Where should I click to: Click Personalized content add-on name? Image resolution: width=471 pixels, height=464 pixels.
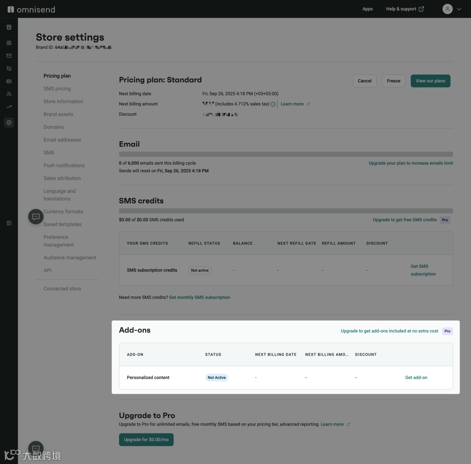[148, 378]
